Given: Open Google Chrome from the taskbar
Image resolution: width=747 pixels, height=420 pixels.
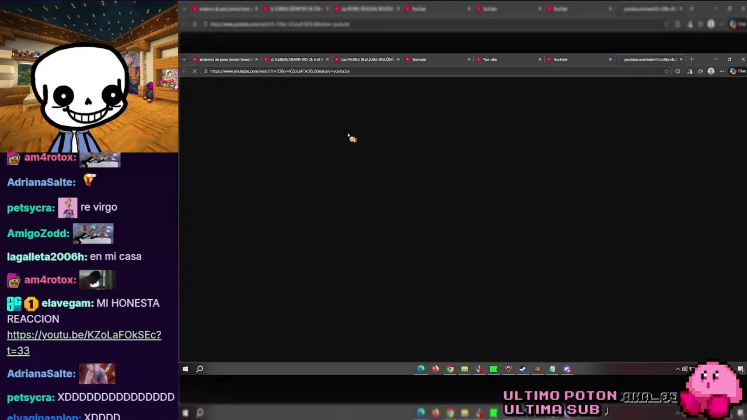Looking at the screenshot, I should 450,369.
